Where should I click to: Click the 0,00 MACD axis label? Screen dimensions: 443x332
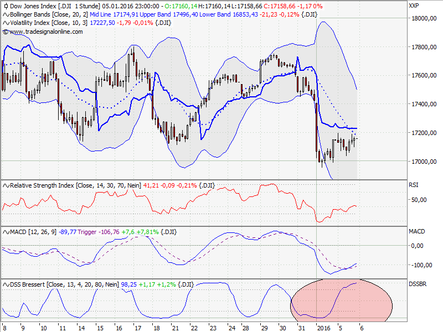point(418,246)
